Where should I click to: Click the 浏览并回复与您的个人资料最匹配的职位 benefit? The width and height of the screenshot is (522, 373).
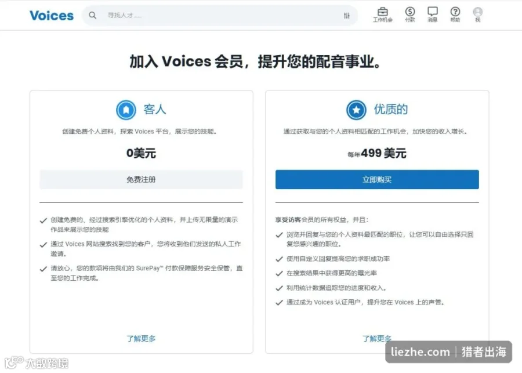[380, 239]
